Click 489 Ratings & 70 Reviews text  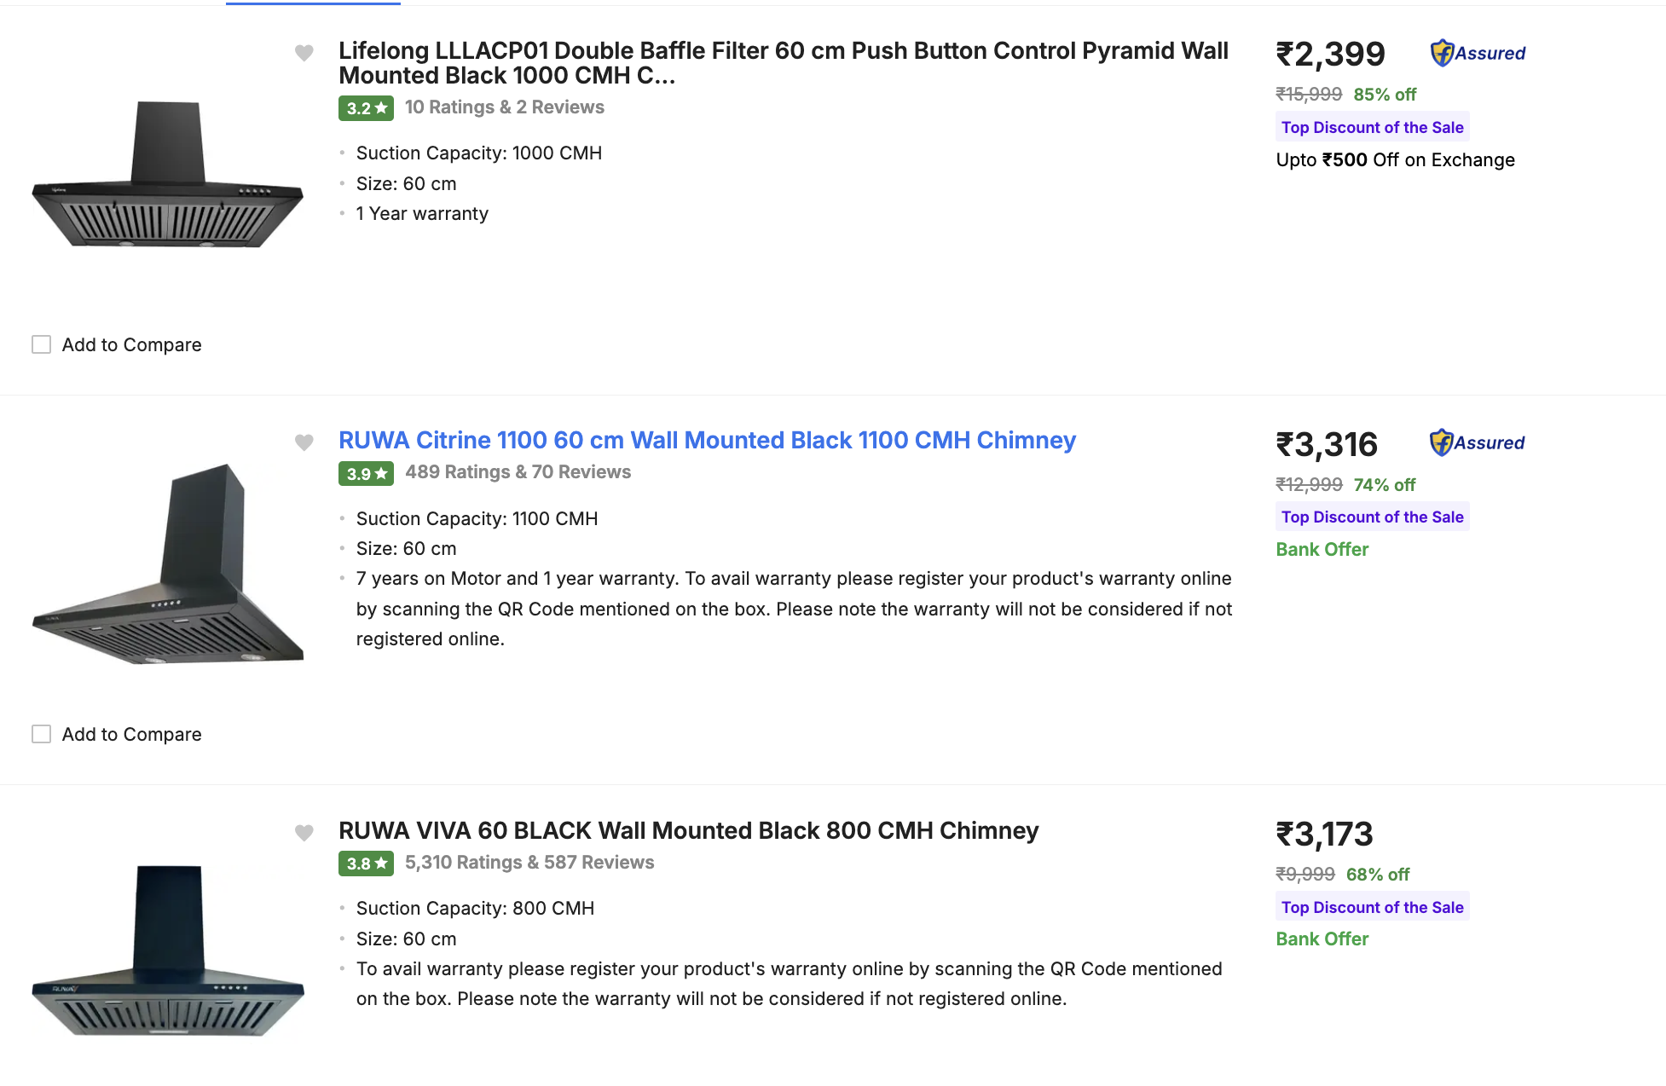pos(518,472)
